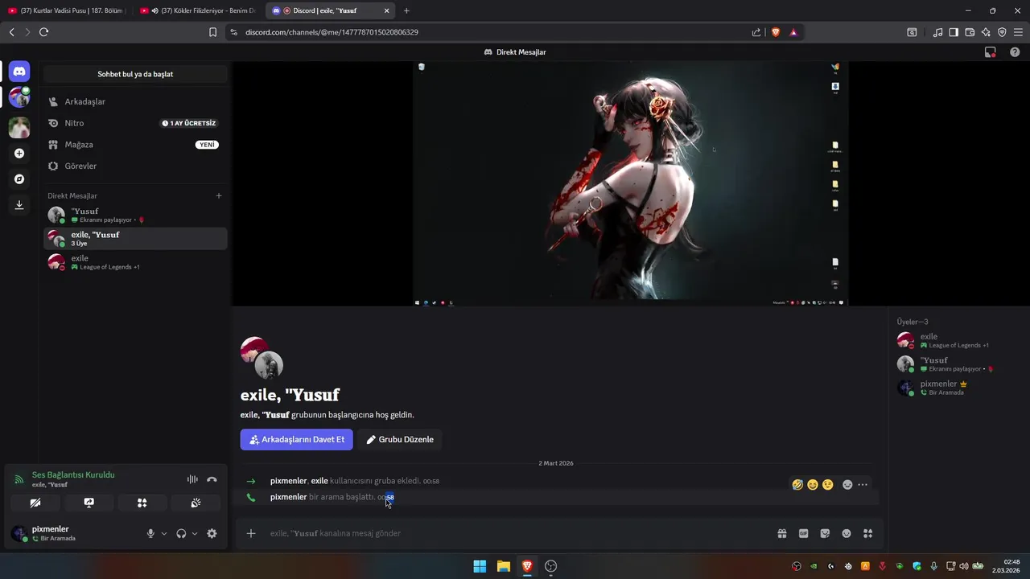Open noise suppression waveform icon
The width and height of the screenshot is (1030, 579).
tap(192, 479)
